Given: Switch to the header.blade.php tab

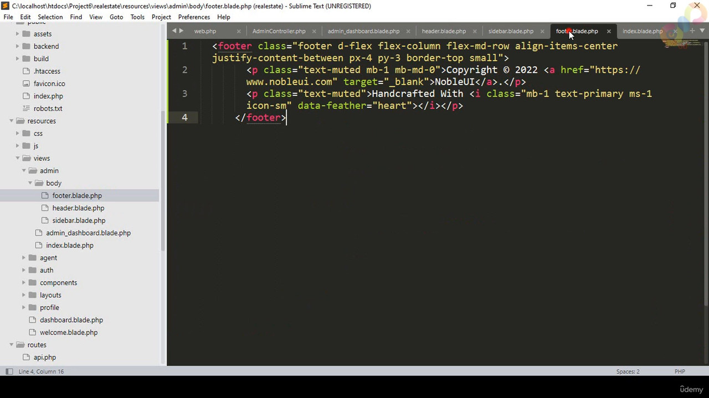Looking at the screenshot, I should [444, 31].
